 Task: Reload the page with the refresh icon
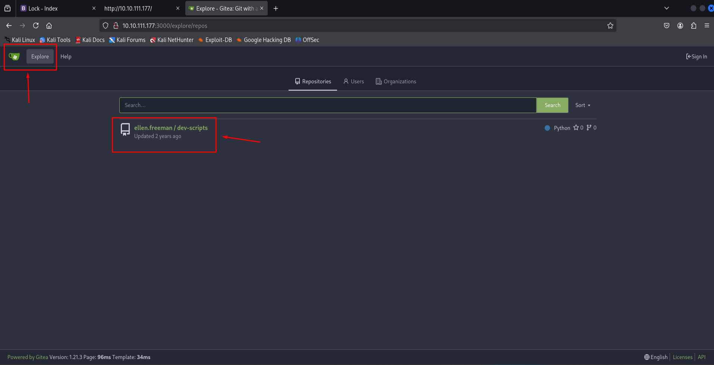(x=36, y=26)
